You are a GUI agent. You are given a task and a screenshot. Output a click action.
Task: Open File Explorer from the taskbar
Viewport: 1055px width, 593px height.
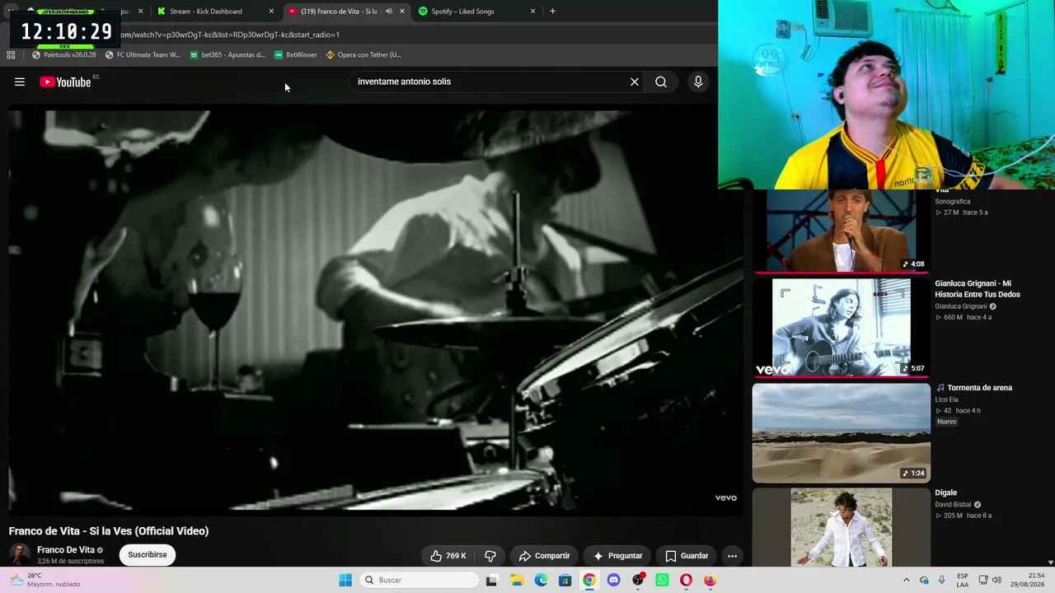[x=517, y=580]
